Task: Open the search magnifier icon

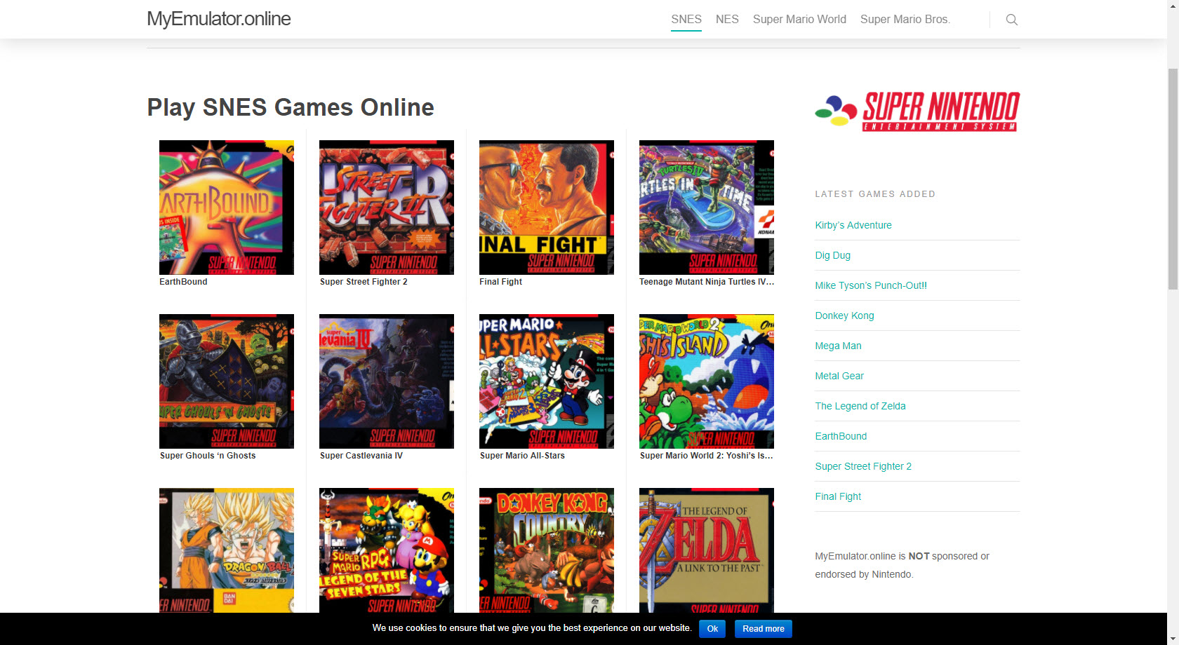Action: pyautogui.click(x=1011, y=20)
